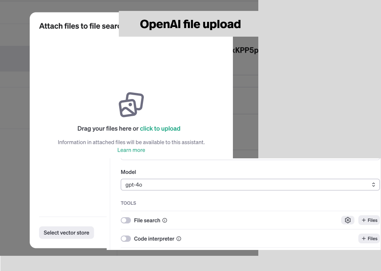Click the plus icon on Code interpreter Files button

364,238
